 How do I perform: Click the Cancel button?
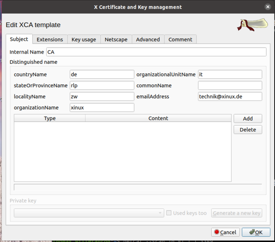click(x=225, y=232)
